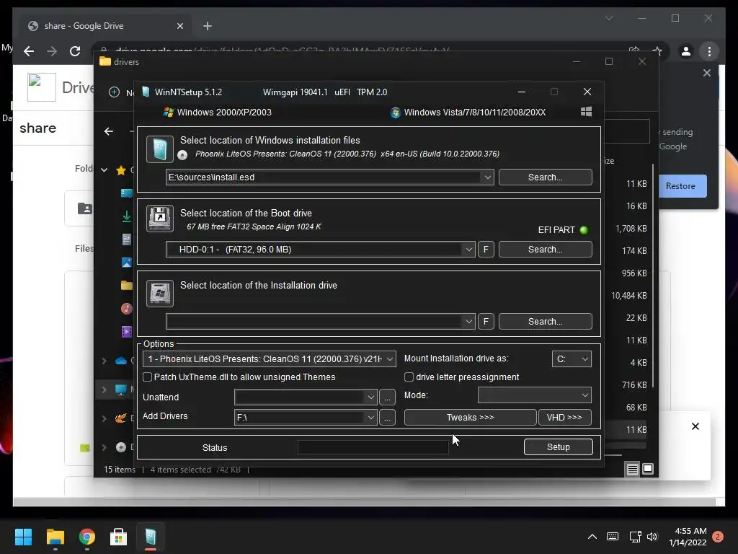Switch to Windows 2000/XP/2003 tab
Screen dimensions: 738x554
217,112
